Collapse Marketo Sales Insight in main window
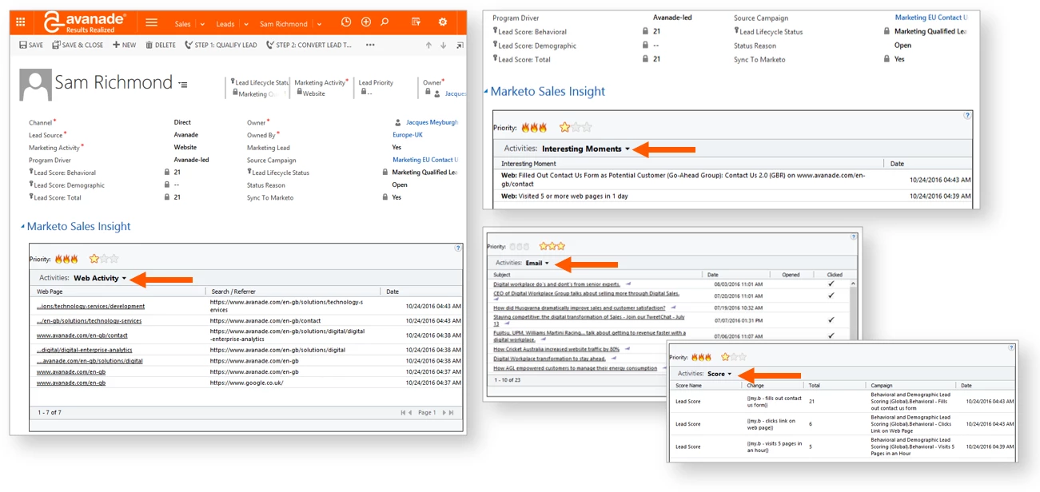 click(x=22, y=227)
